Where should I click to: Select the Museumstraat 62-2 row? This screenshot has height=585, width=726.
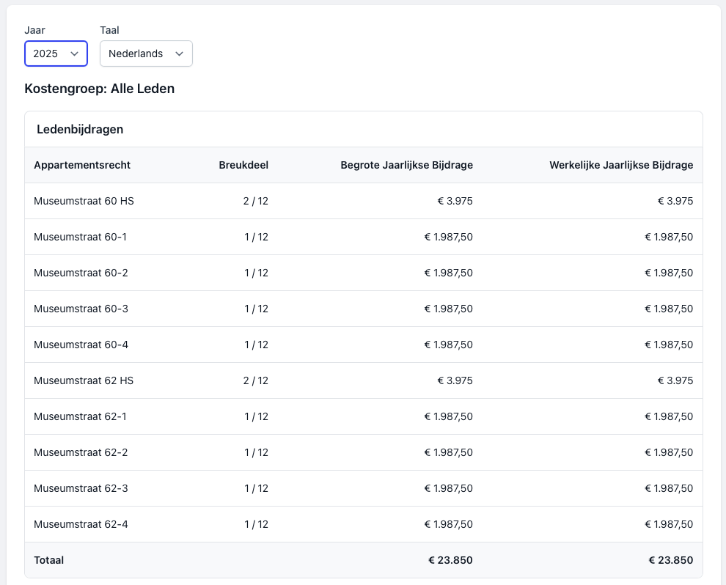coord(81,452)
